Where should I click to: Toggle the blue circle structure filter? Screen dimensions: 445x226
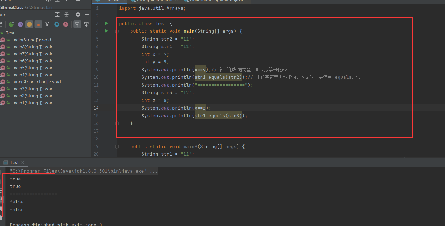coord(57,24)
